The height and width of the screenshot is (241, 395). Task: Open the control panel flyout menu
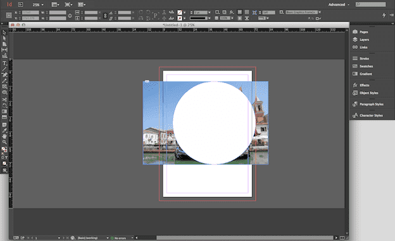pos(392,15)
